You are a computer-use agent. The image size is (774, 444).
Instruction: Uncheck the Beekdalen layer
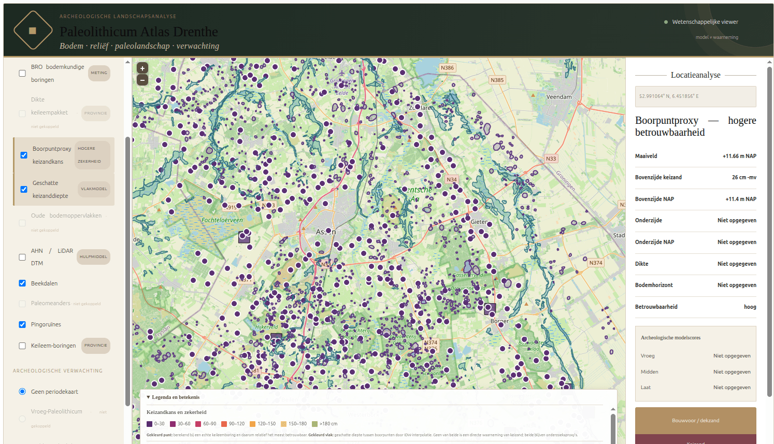22,283
